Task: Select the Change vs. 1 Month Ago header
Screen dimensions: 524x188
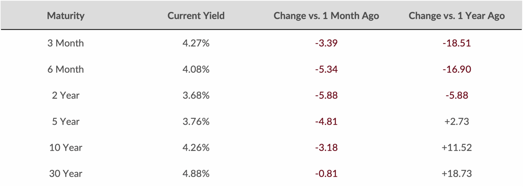Action: coord(326,16)
